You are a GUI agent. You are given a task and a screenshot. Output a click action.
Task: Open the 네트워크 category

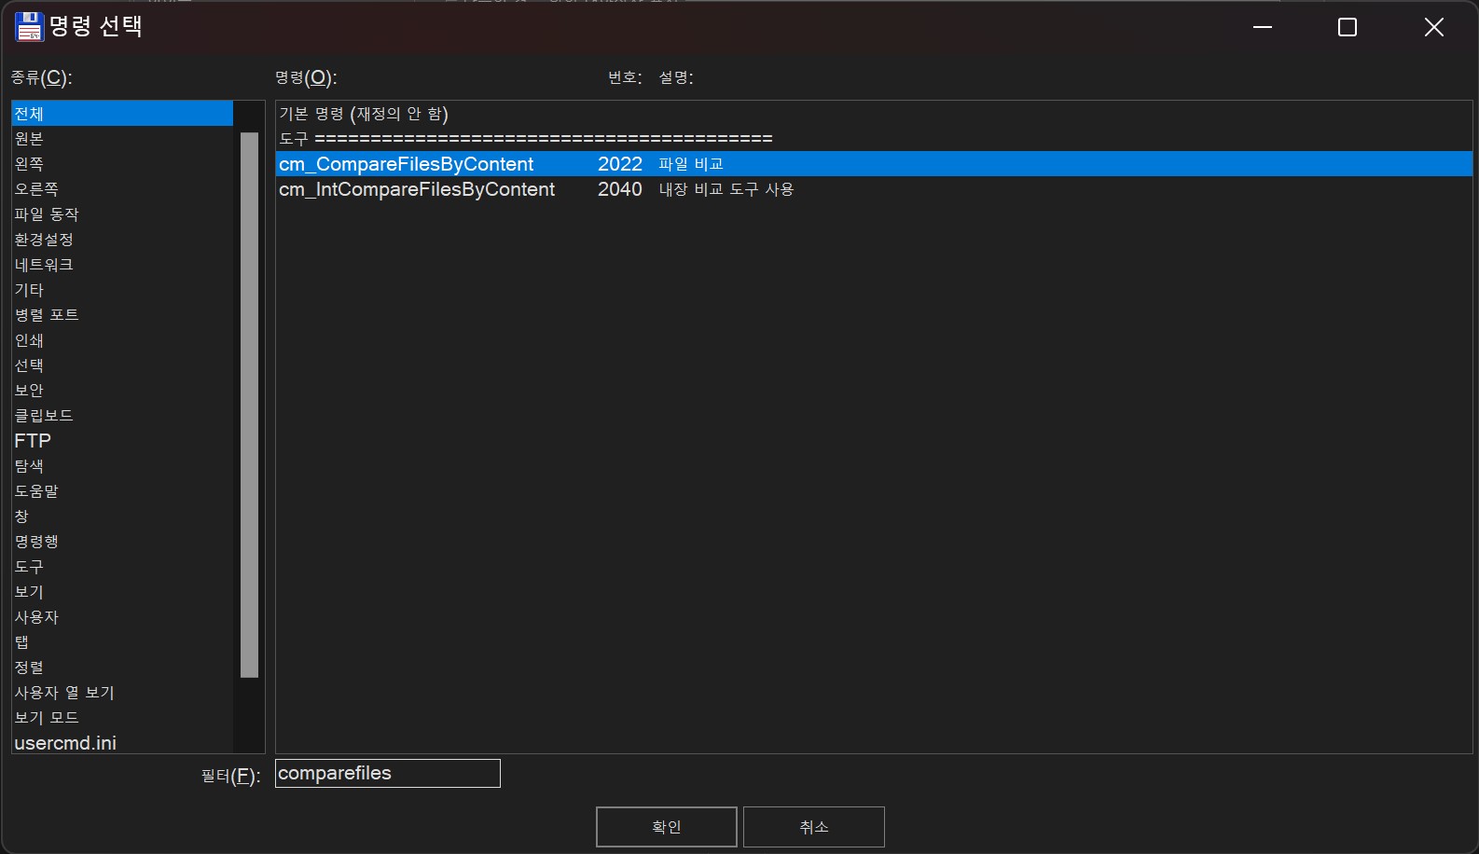coord(44,265)
